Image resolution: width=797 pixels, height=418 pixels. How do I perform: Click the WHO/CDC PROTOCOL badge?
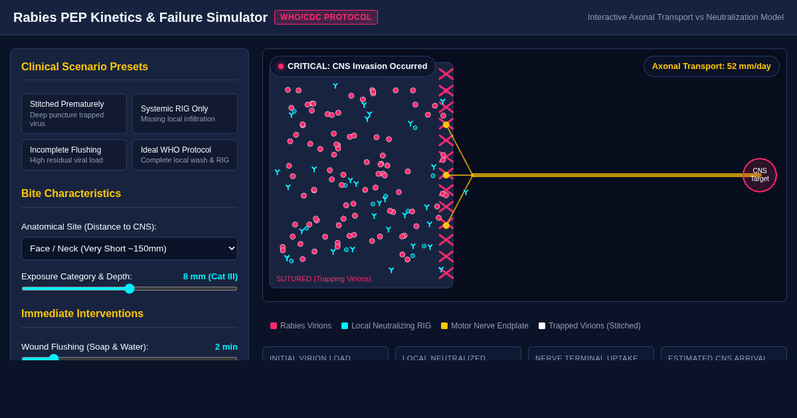point(326,17)
